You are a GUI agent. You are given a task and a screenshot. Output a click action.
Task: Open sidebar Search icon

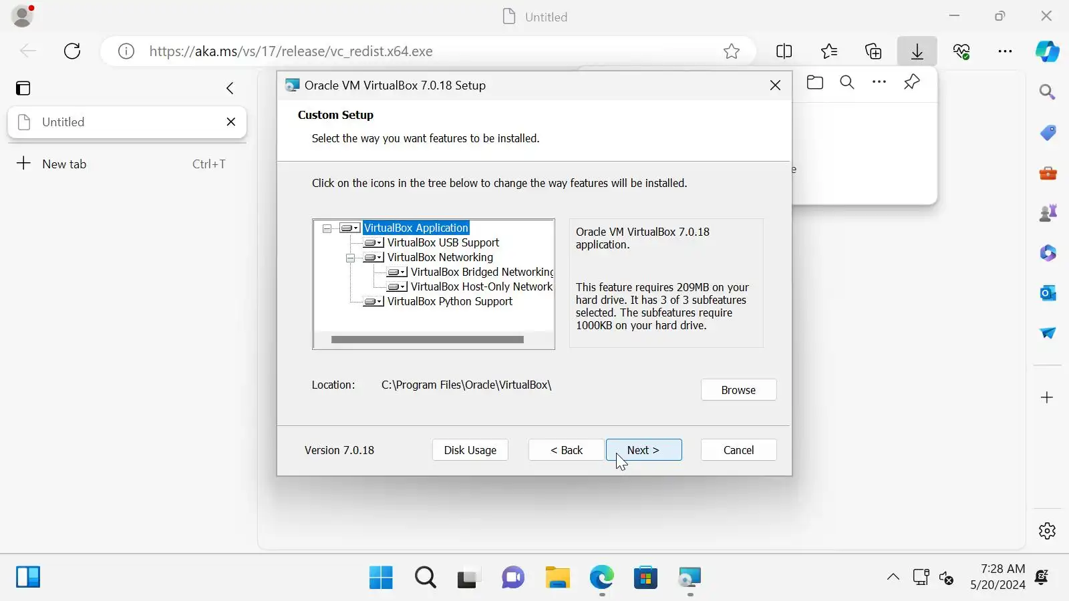[x=1048, y=92]
